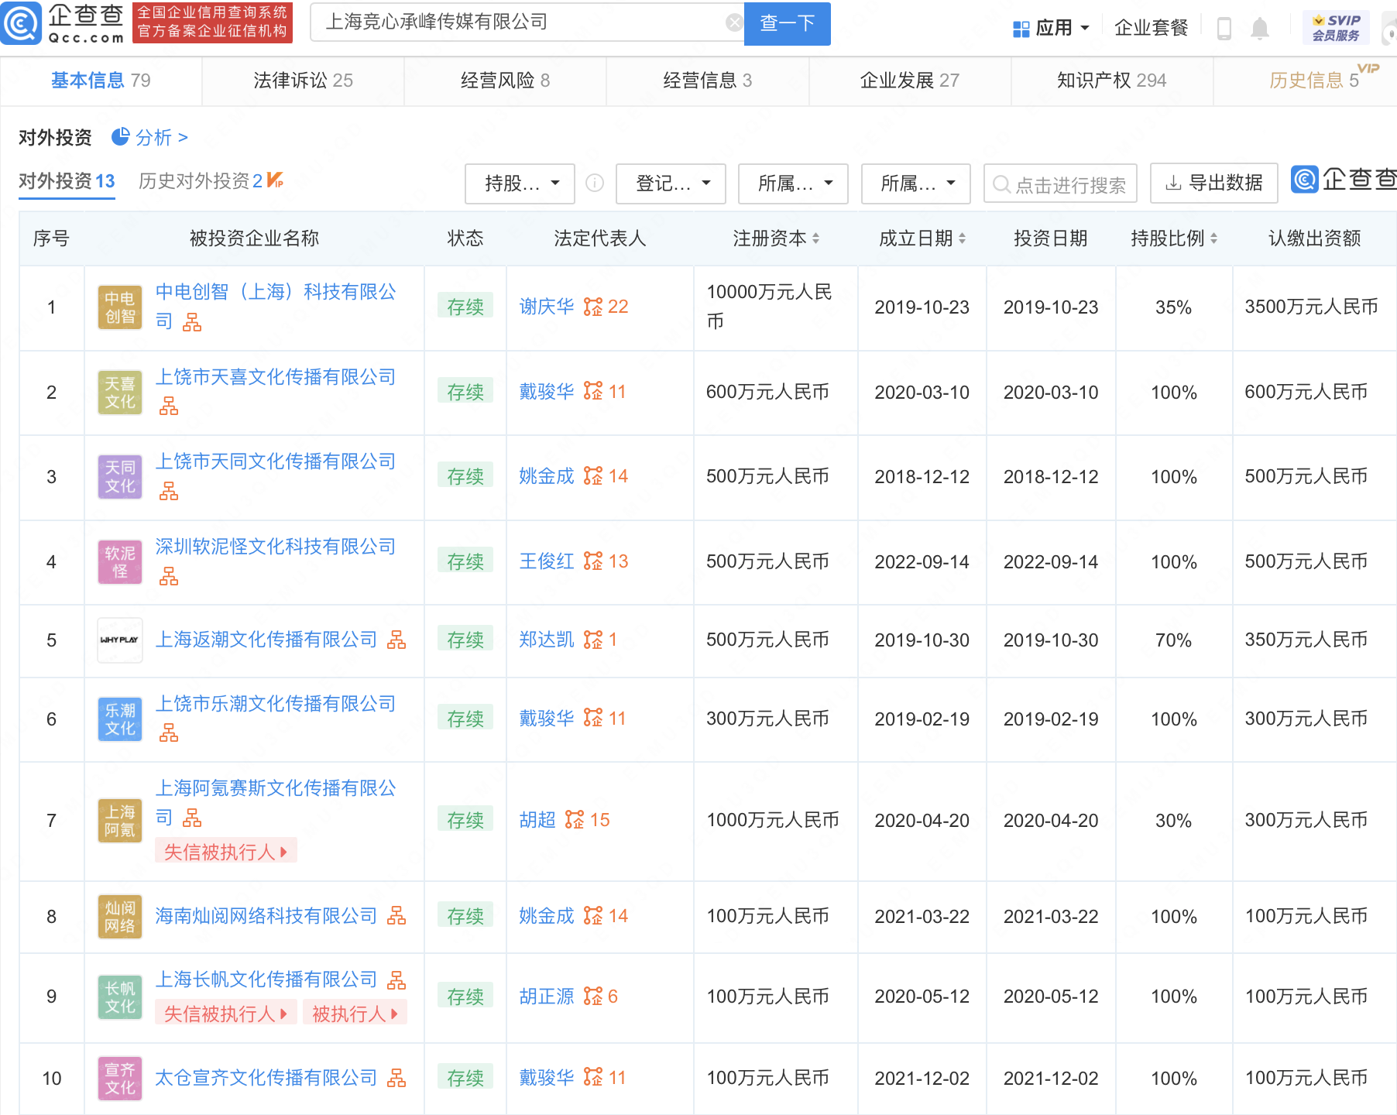
Task: Expand the 应用 menu dropdown
Action: coord(1051,28)
